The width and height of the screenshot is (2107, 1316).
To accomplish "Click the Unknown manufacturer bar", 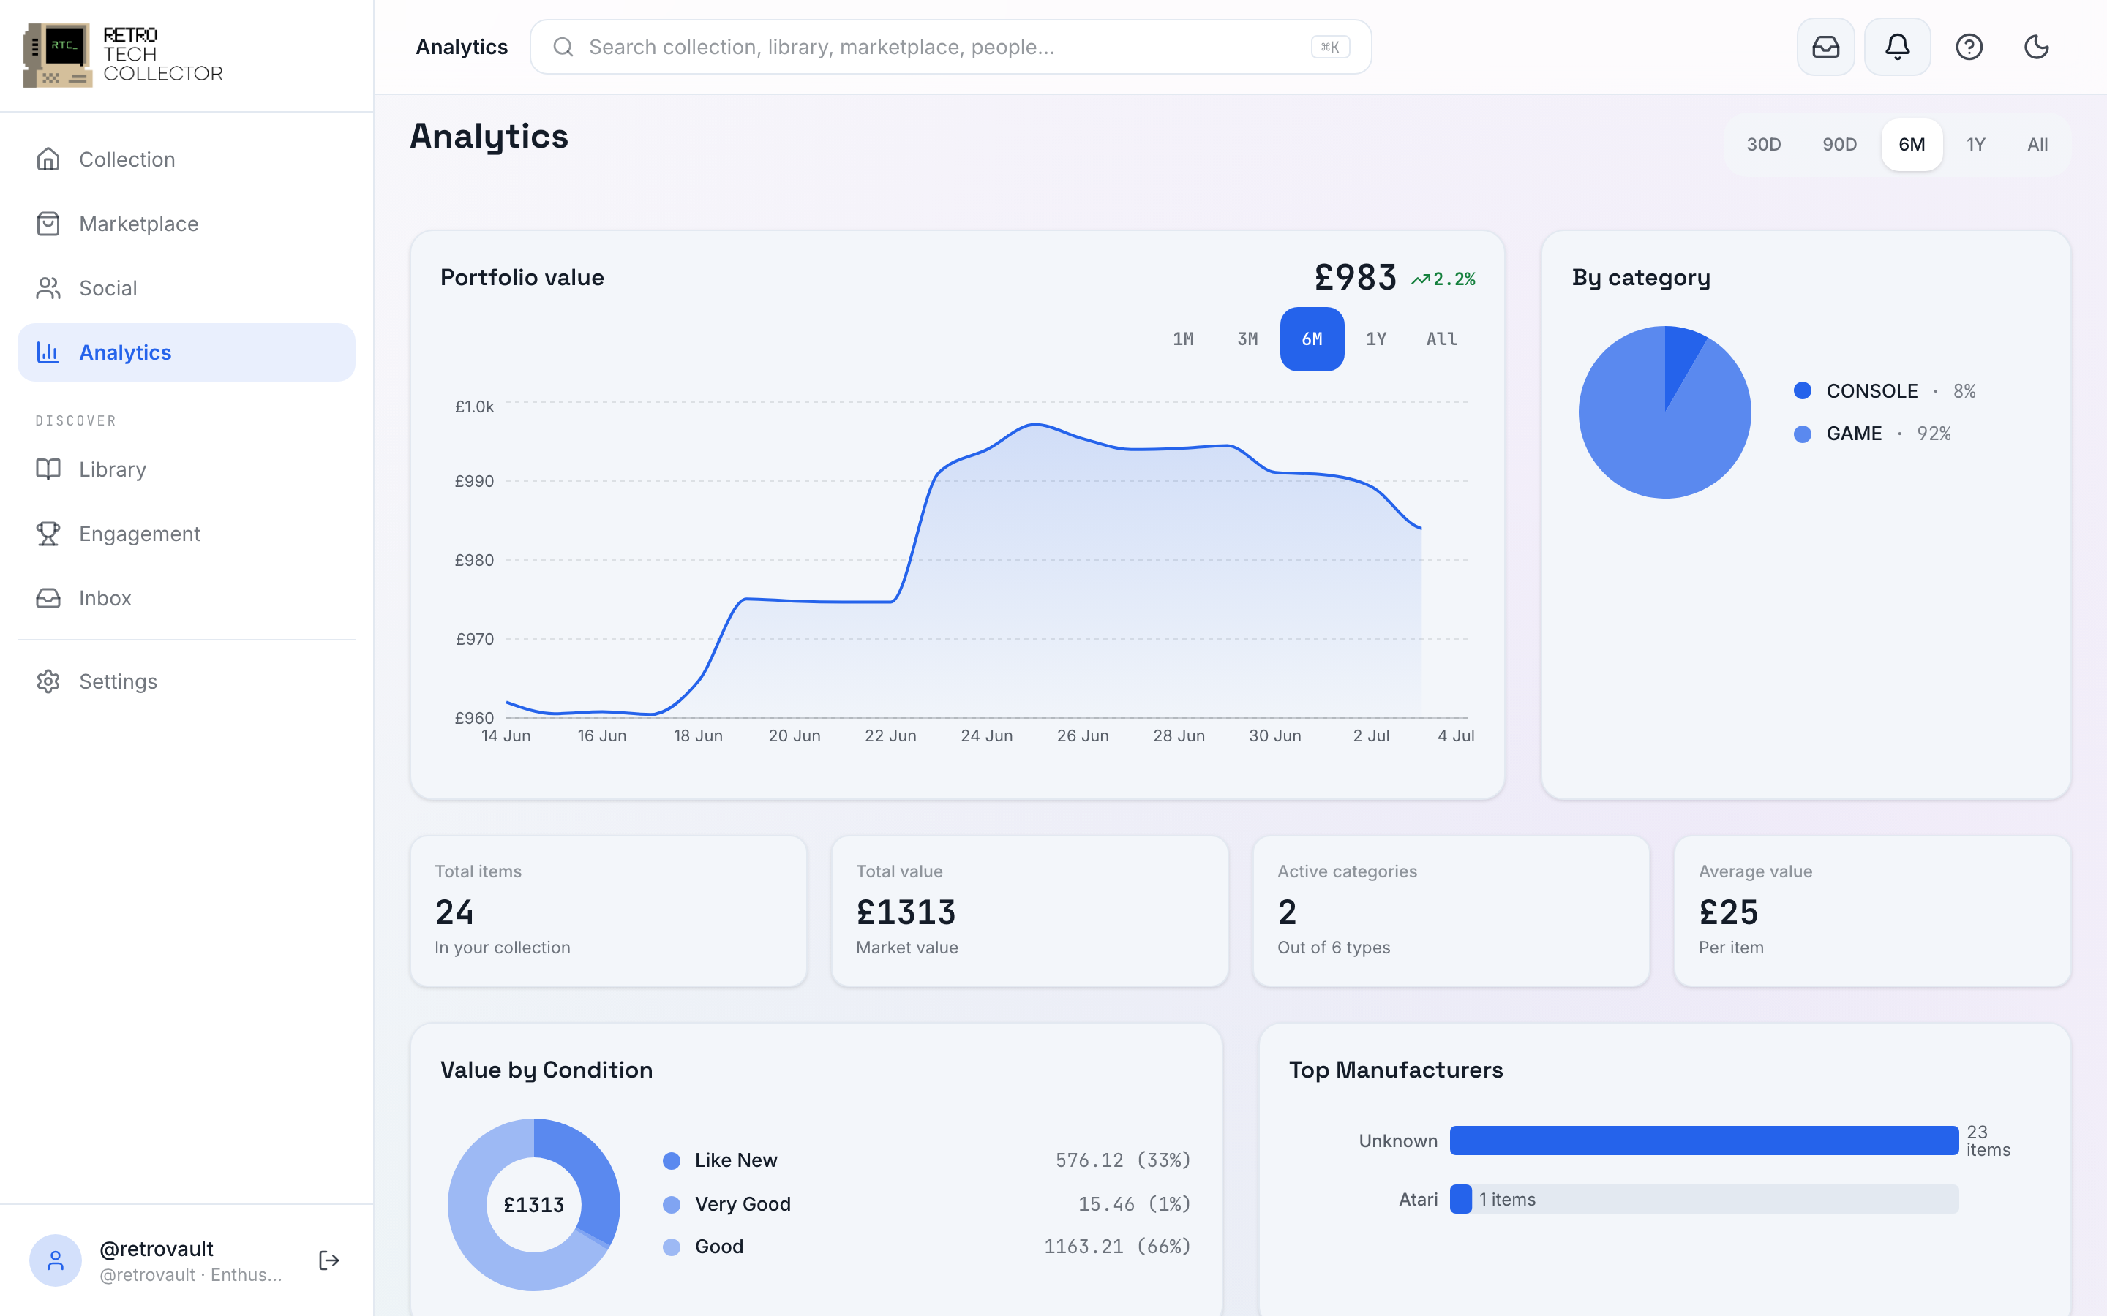I will pyautogui.click(x=1704, y=1141).
